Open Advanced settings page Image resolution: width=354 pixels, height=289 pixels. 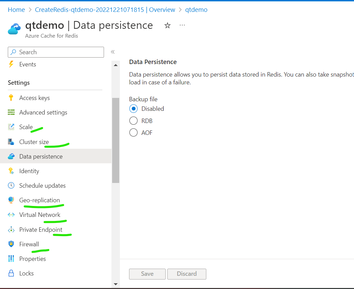[43, 112]
